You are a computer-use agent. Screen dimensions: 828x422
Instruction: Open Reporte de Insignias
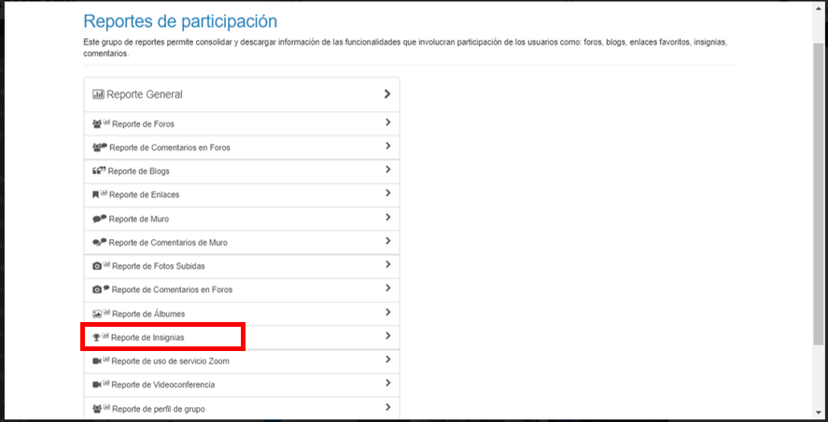(242, 337)
